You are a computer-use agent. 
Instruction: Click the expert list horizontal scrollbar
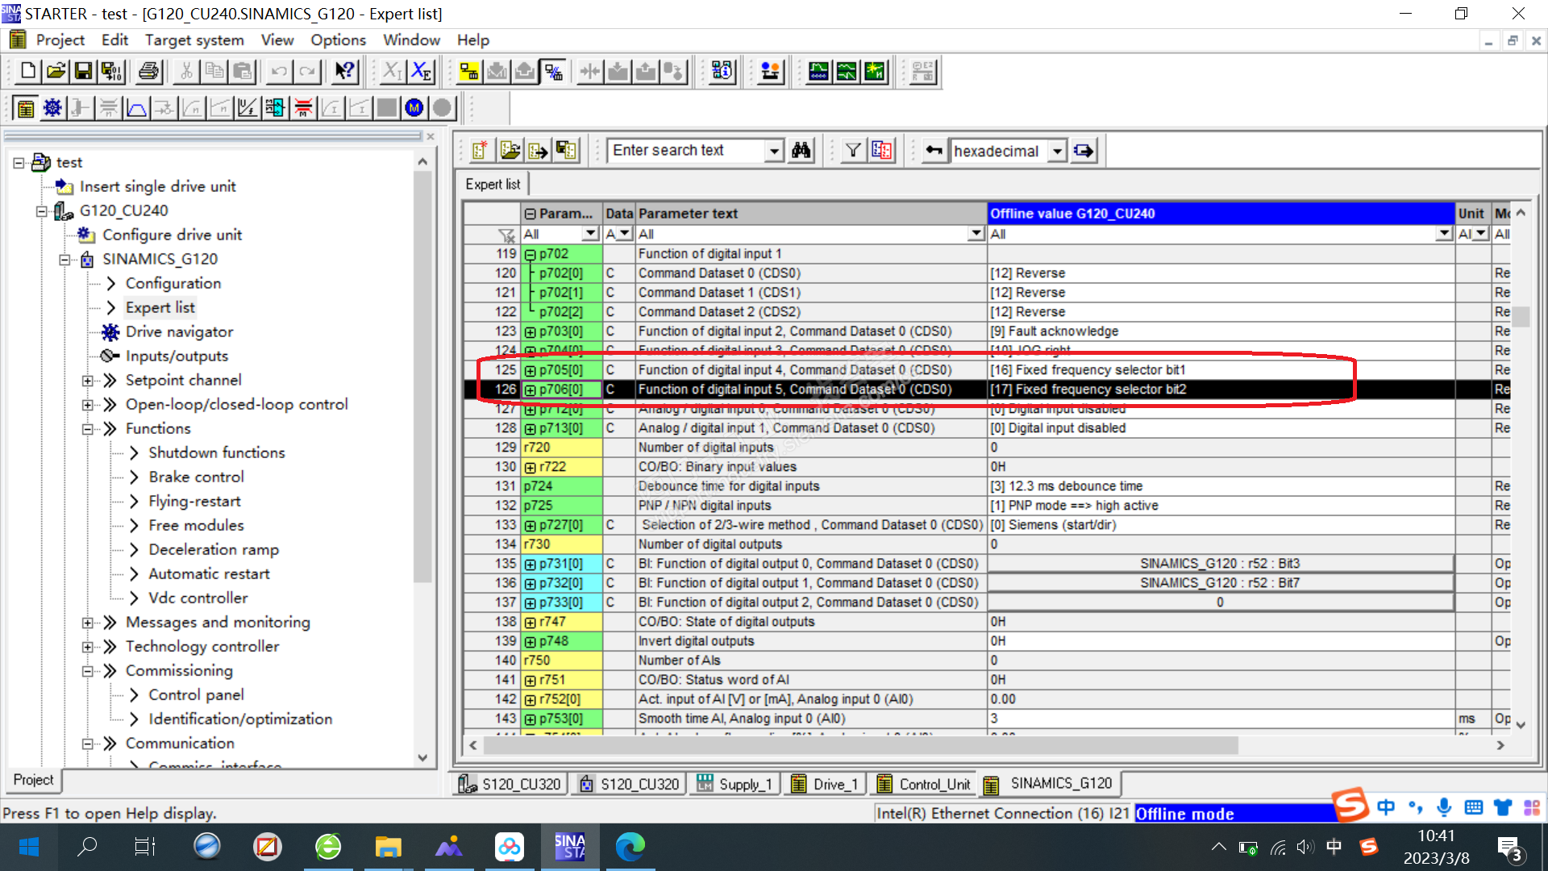click(863, 745)
